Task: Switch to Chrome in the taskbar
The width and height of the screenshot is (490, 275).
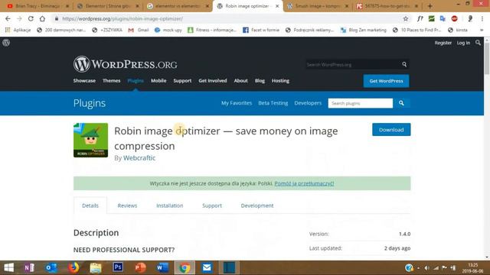Action: click(x=185, y=267)
